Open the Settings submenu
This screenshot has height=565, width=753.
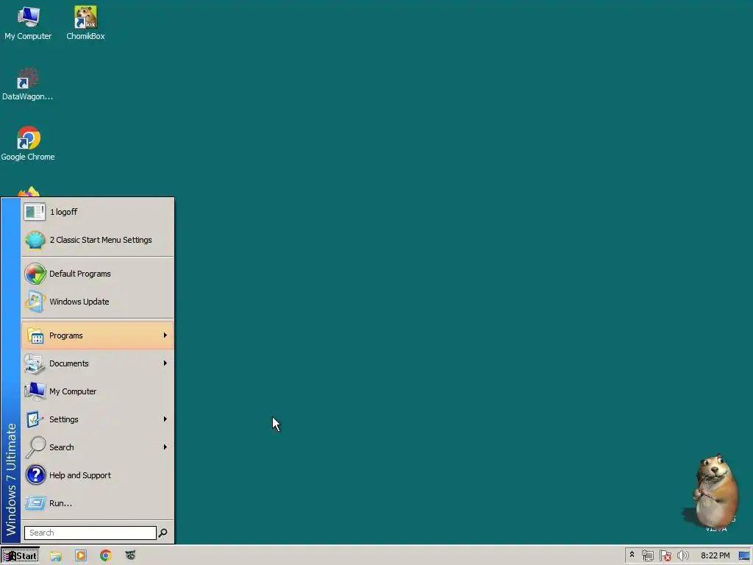click(x=98, y=419)
